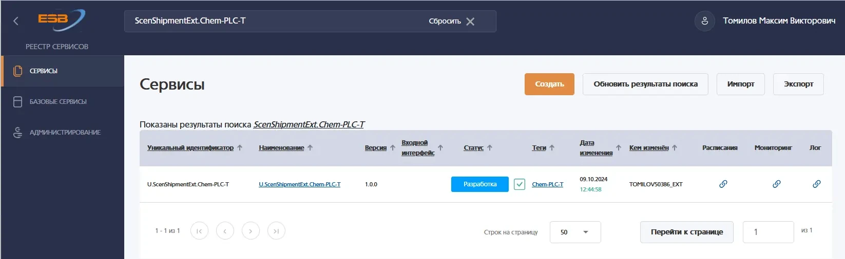
Task: Click the Уникальный идентификатор column header
Action: (190, 147)
